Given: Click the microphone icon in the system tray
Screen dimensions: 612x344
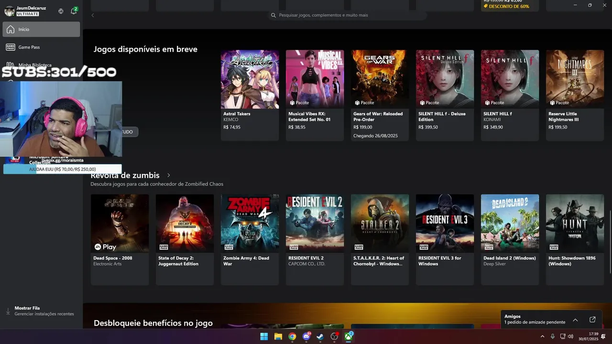Looking at the screenshot, I should pos(553,337).
